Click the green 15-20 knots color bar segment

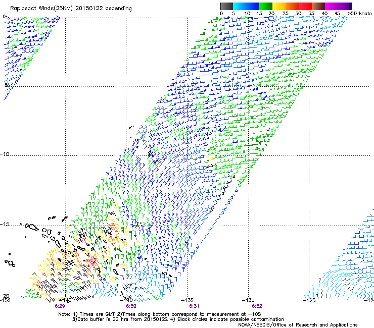pos(266,6)
